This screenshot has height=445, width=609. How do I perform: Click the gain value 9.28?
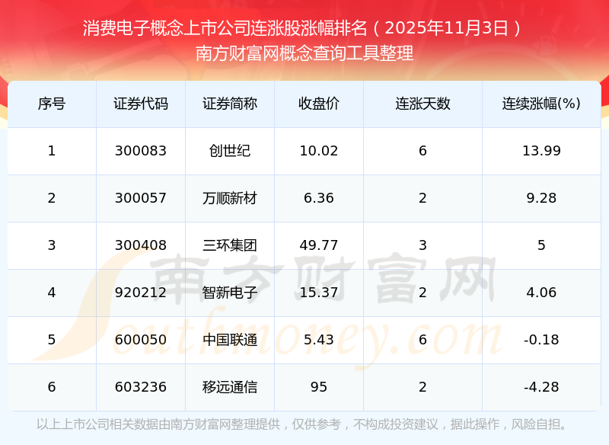(x=541, y=198)
